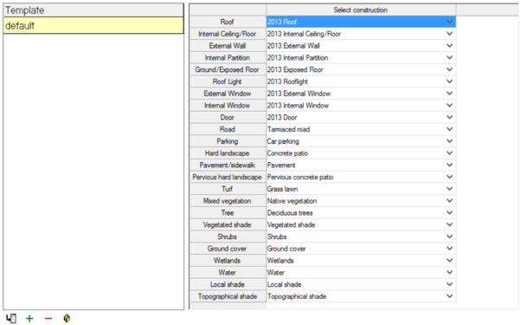Click the 'Topographical shade' row header label

[x=228, y=296]
